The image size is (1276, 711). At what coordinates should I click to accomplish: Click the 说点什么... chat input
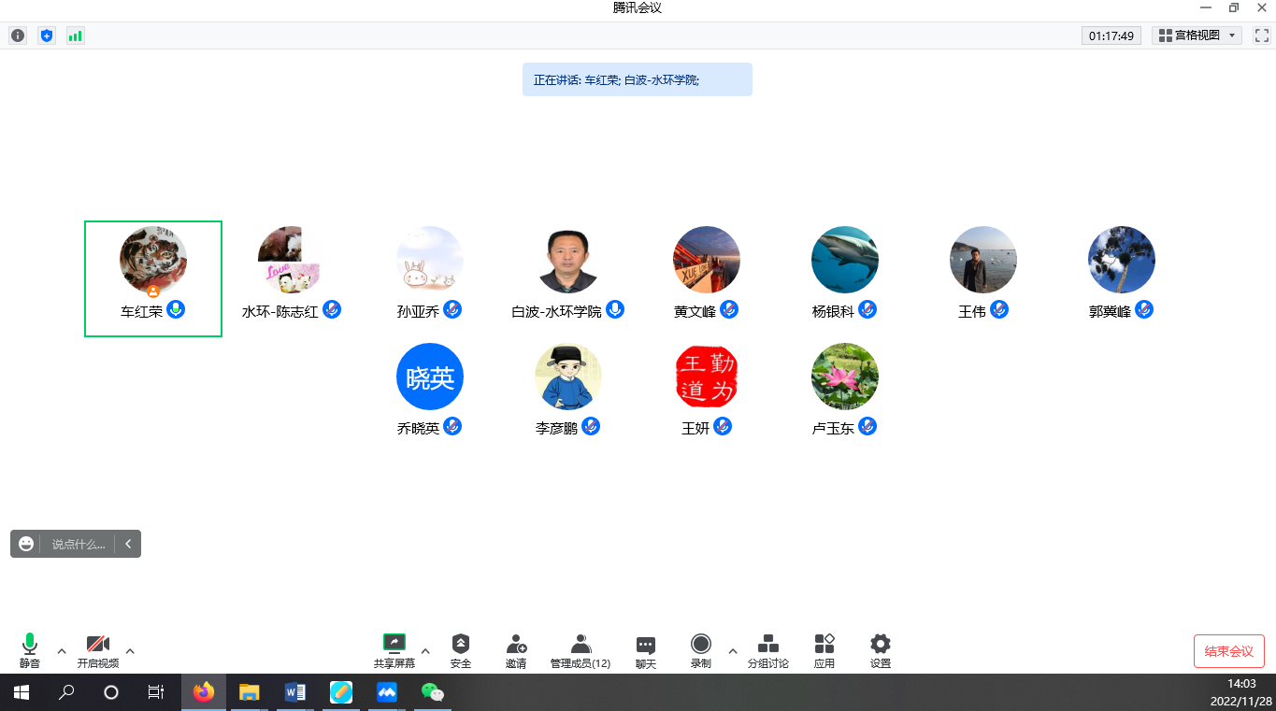click(79, 544)
